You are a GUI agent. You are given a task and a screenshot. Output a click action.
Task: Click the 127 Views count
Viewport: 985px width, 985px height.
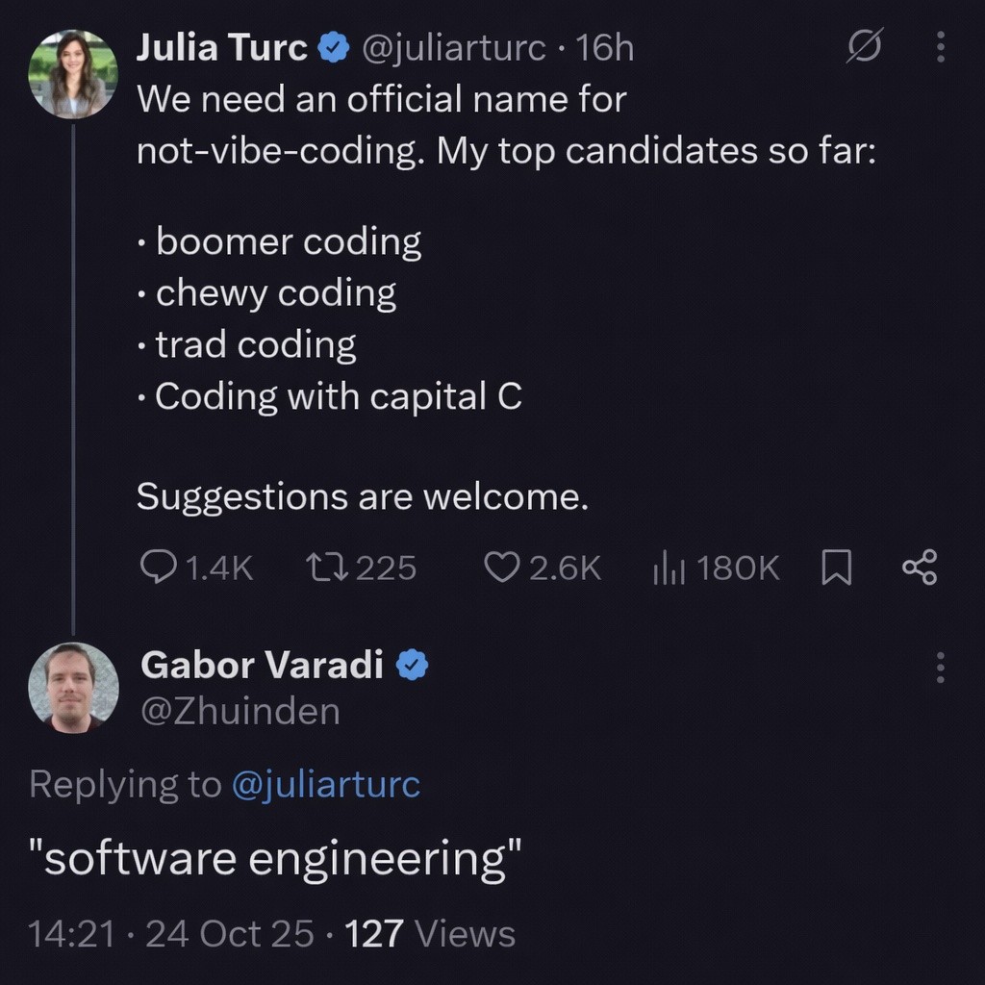click(429, 933)
